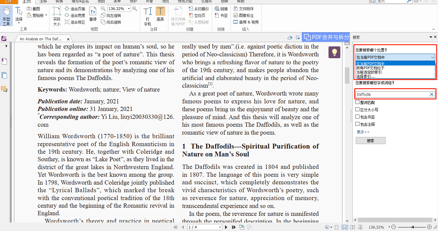Screen dimensions: 438x231
Task: Open the Comment (注释) ribbon tab
Action: (43, 2)
